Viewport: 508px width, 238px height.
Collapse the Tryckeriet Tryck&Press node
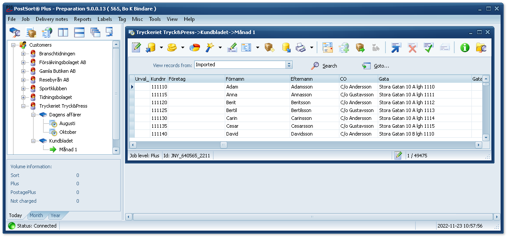pyautogui.click(x=23, y=106)
